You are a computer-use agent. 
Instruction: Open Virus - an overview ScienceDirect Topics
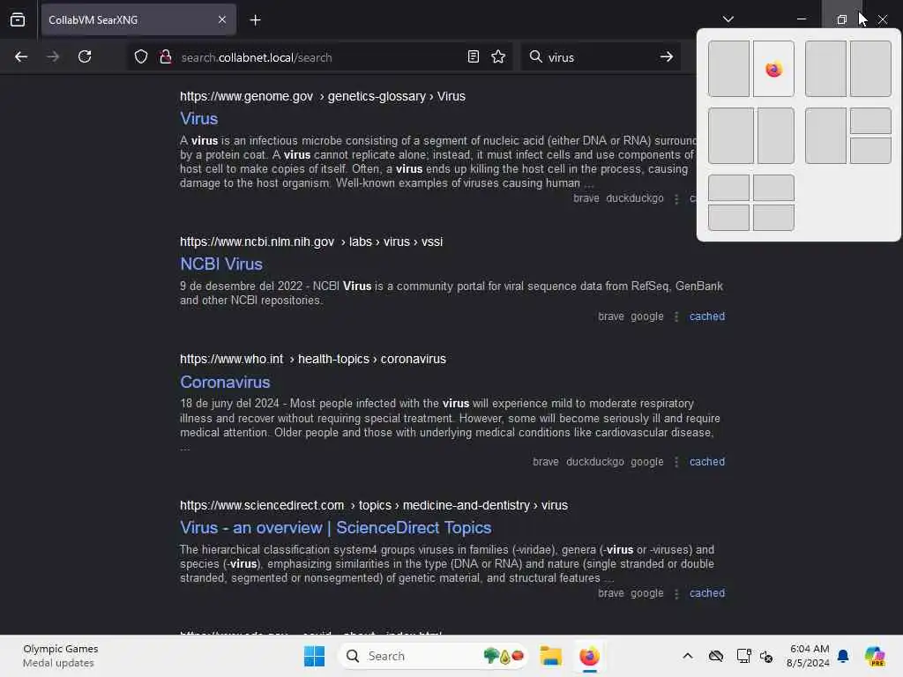click(336, 527)
